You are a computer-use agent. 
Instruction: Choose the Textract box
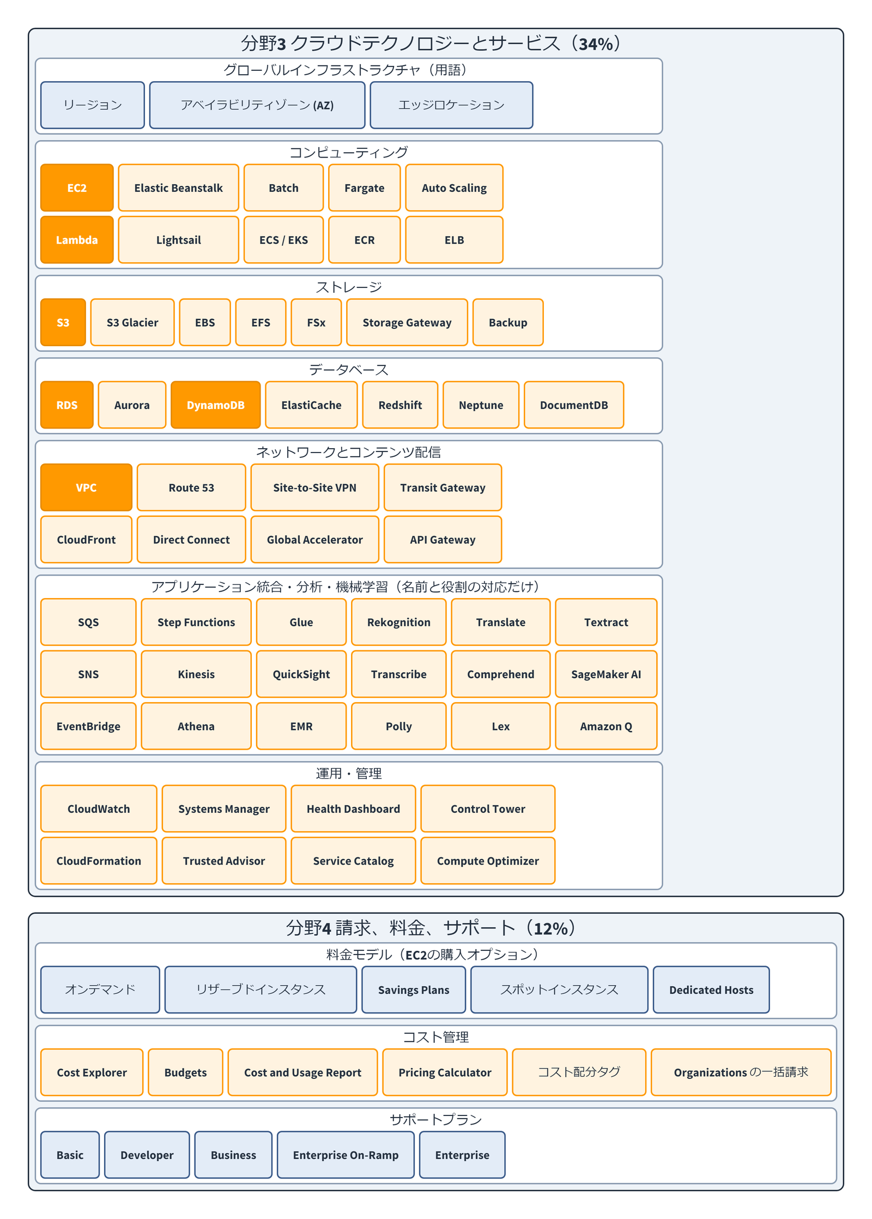pos(606,622)
